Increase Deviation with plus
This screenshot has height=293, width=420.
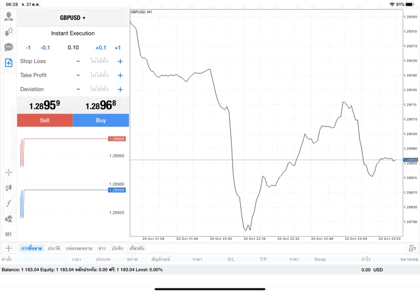click(x=120, y=89)
